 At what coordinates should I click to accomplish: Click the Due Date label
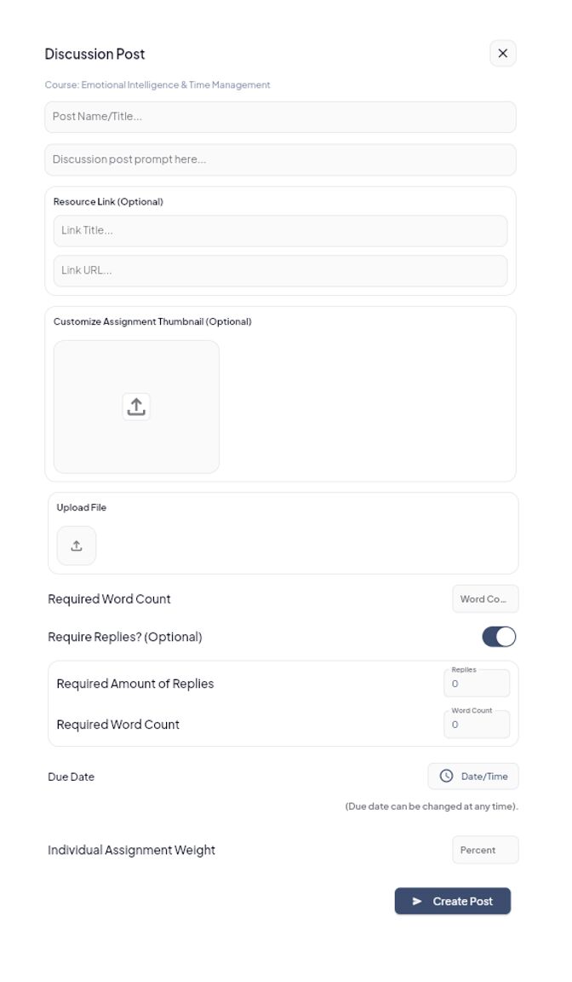point(71,777)
